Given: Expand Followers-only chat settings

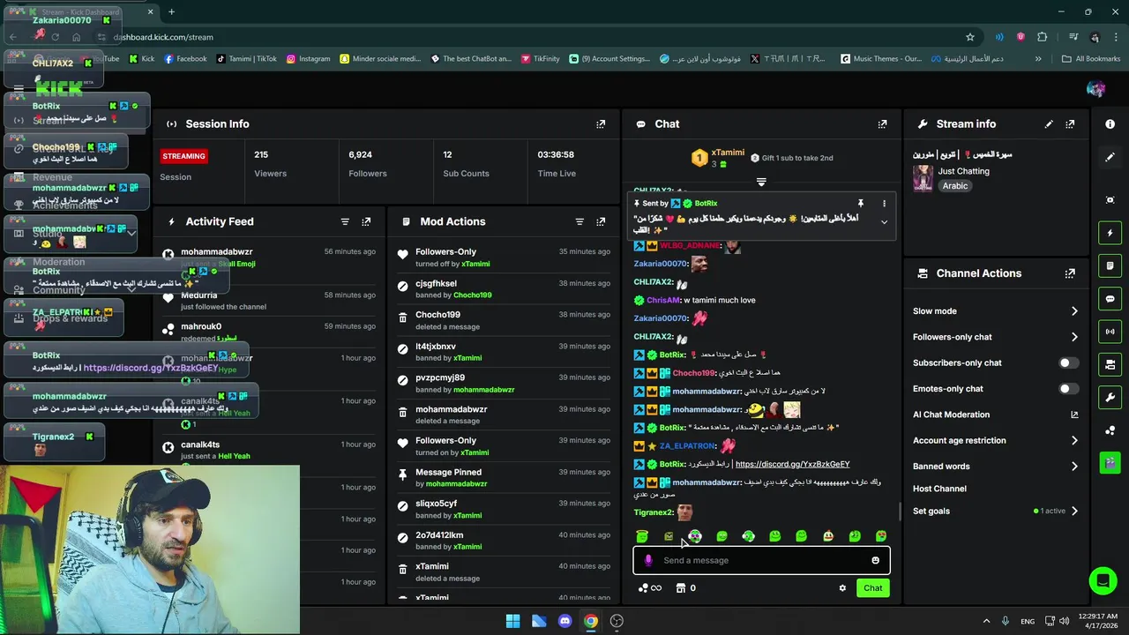Looking at the screenshot, I should (x=1074, y=337).
